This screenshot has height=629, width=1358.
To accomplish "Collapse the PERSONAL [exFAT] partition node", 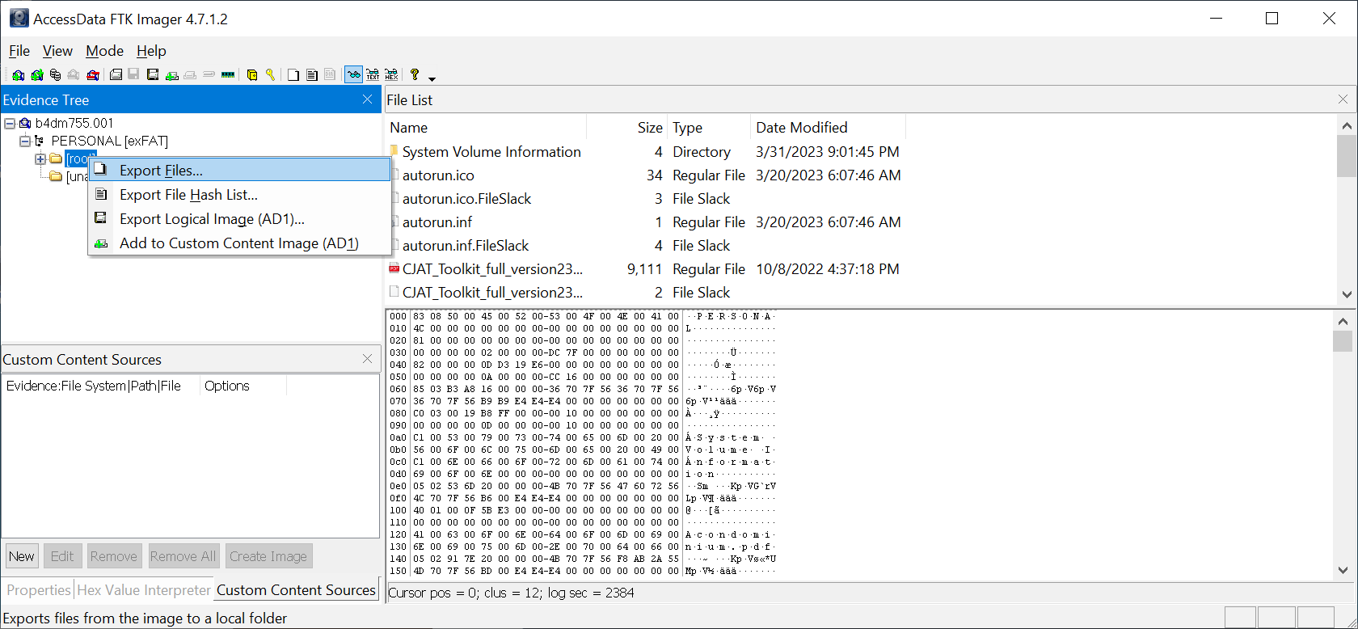I will [25, 141].
